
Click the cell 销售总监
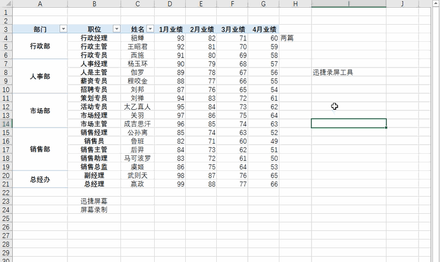94,167
